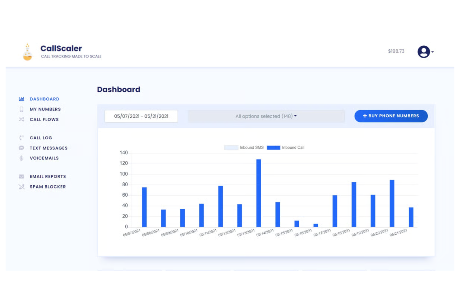Image resolution: width=460 pixels, height=307 pixels.
Task: Click the Dashboard bar chart icon
Action: click(x=21, y=99)
